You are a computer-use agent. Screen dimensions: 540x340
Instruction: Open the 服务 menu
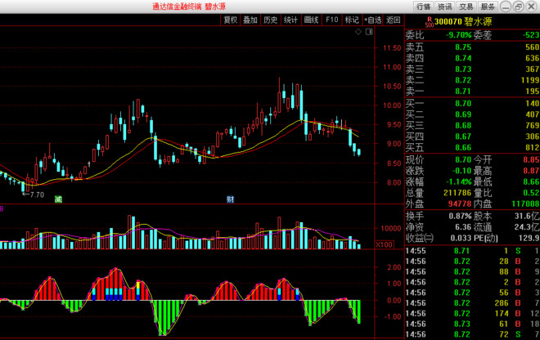(x=488, y=7)
